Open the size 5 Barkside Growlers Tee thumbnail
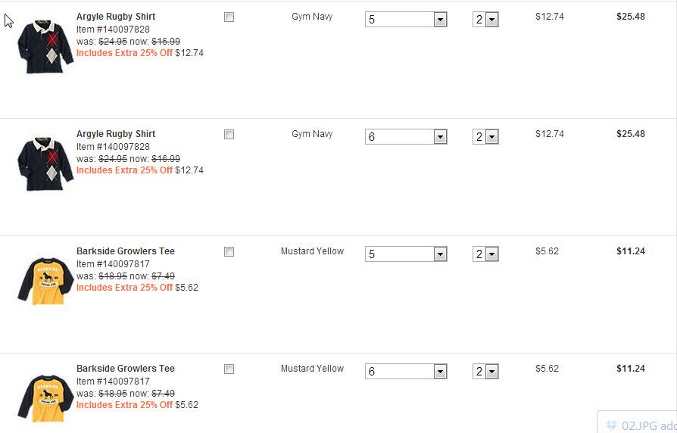The width and height of the screenshot is (677, 433). point(45,281)
